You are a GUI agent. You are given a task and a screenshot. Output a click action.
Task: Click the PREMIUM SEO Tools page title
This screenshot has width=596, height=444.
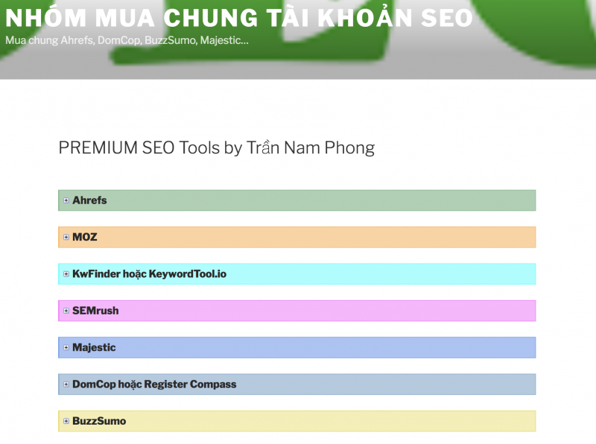click(217, 148)
